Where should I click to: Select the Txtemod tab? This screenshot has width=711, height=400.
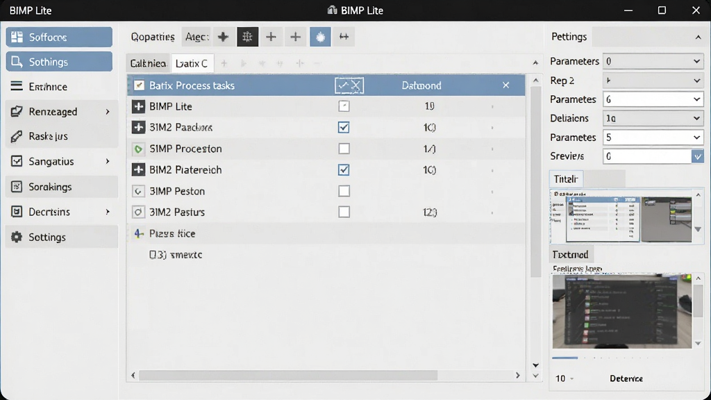tap(571, 254)
